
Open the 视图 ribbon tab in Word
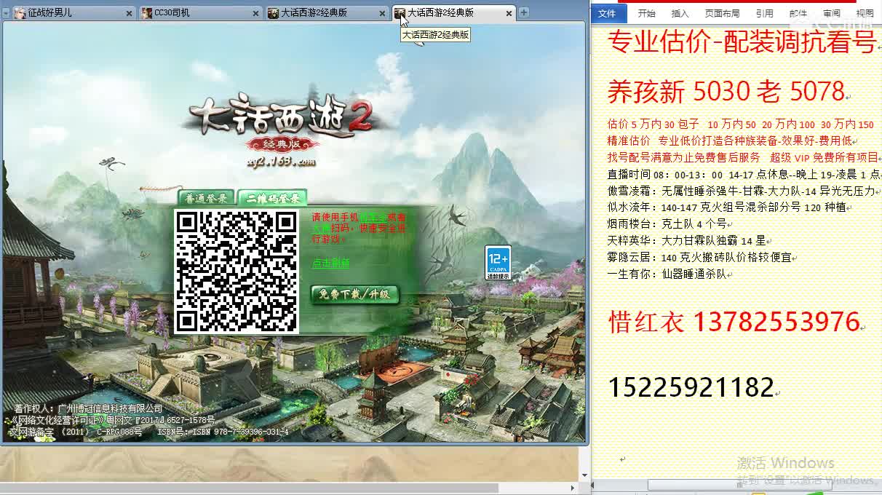click(x=865, y=13)
